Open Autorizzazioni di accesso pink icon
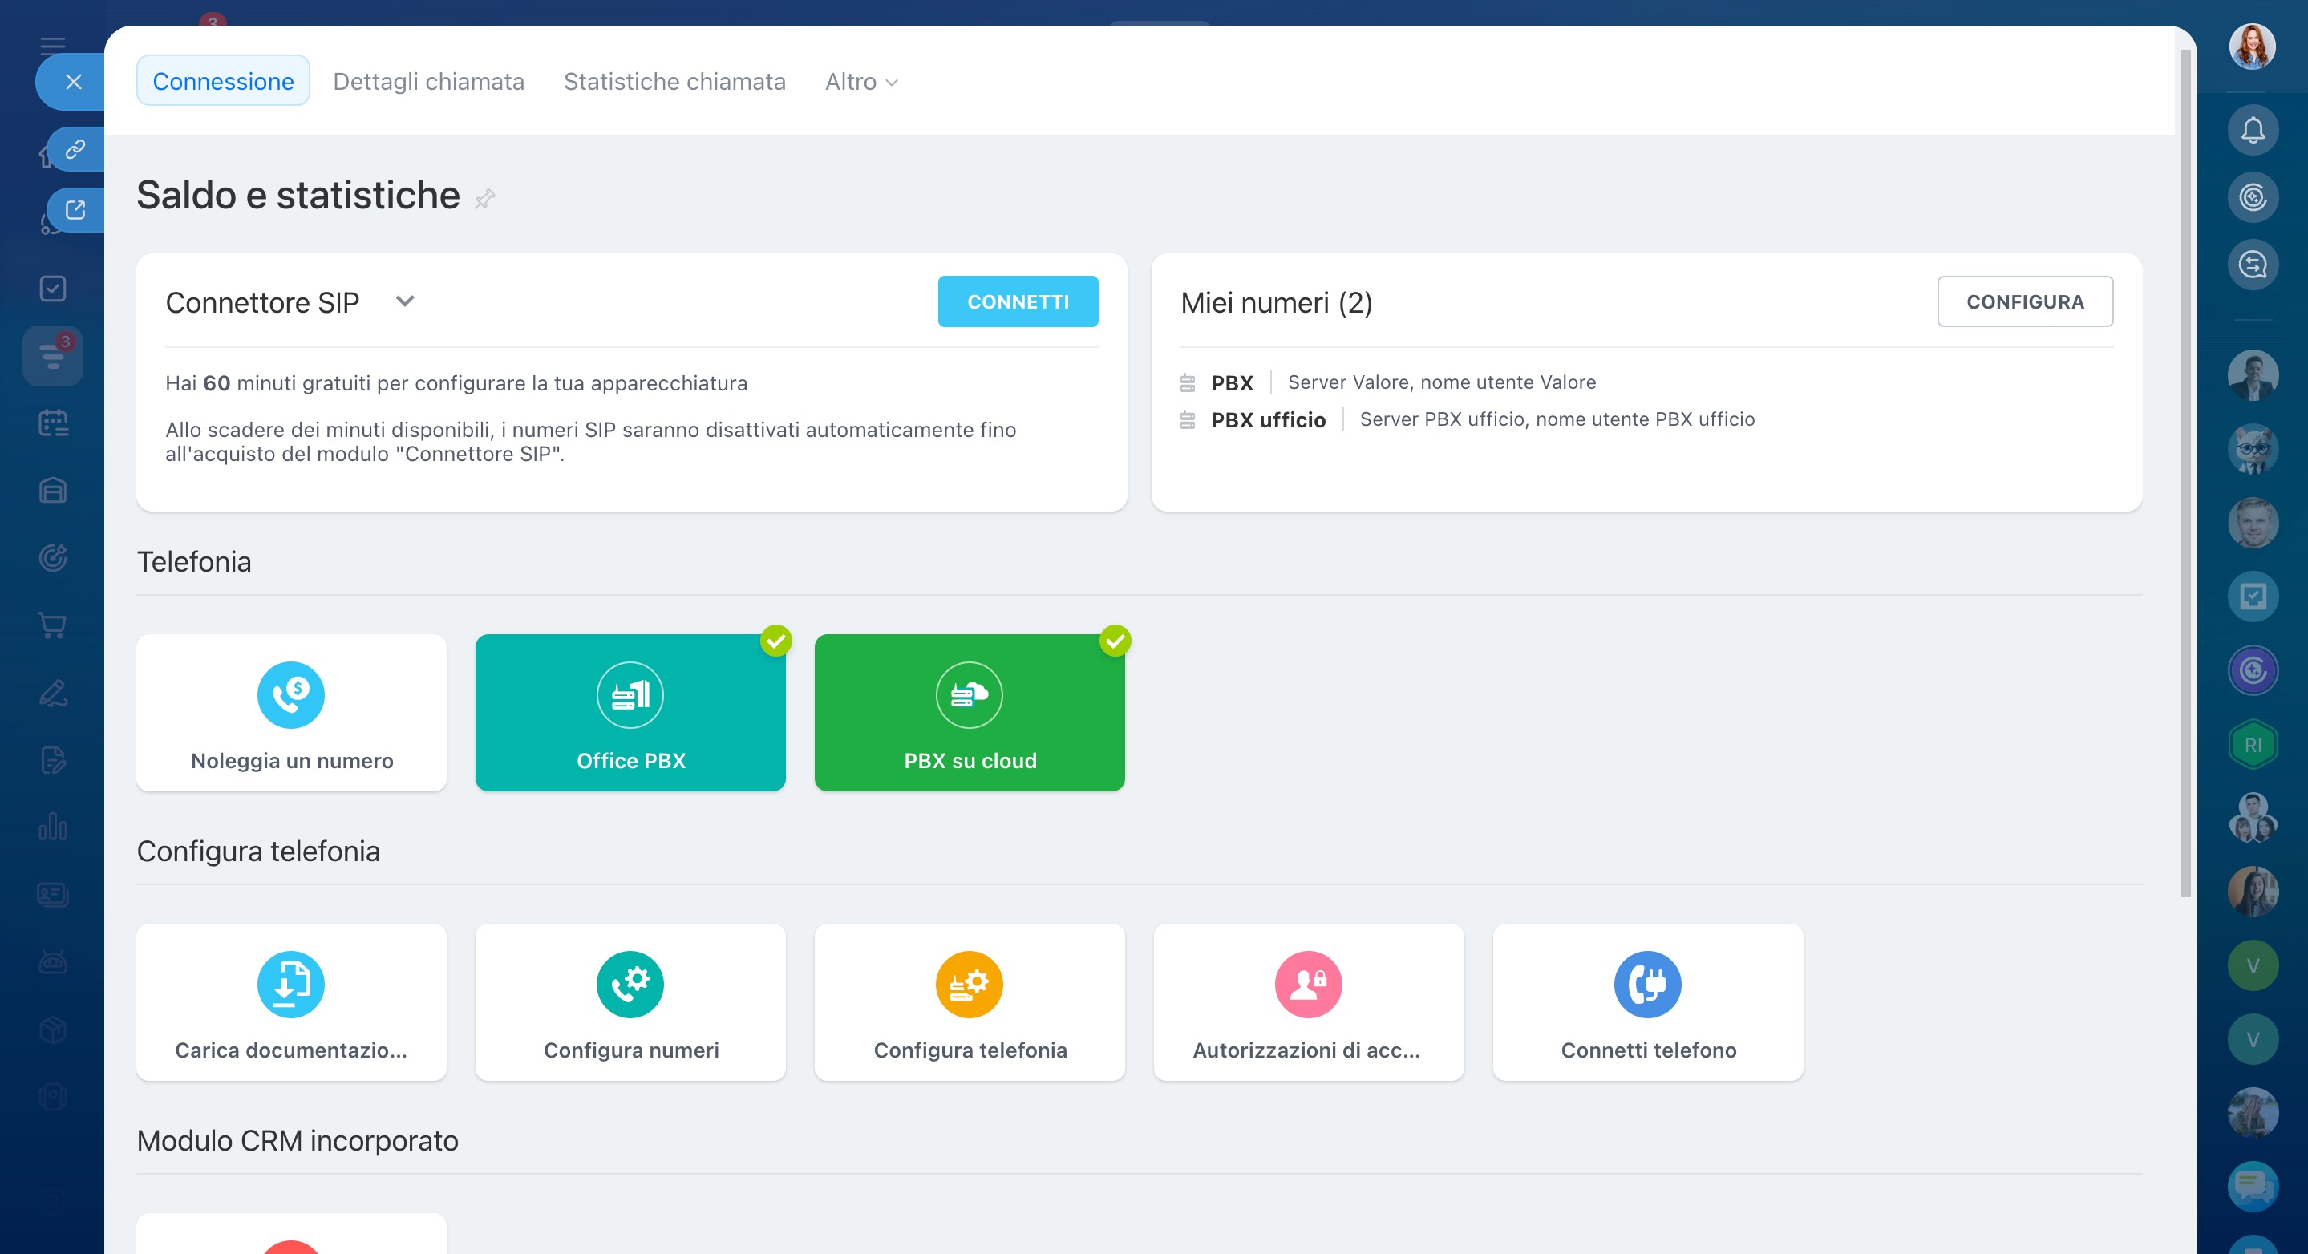The height and width of the screenshot is (1254, 2308). (x=1307, y=984)
